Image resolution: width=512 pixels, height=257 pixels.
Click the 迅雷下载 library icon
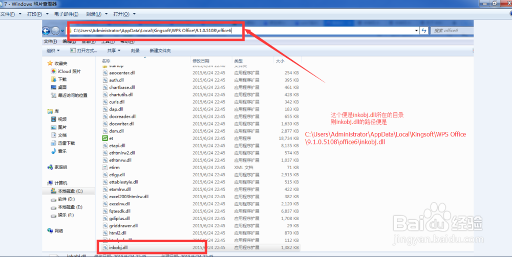[54, 143]
